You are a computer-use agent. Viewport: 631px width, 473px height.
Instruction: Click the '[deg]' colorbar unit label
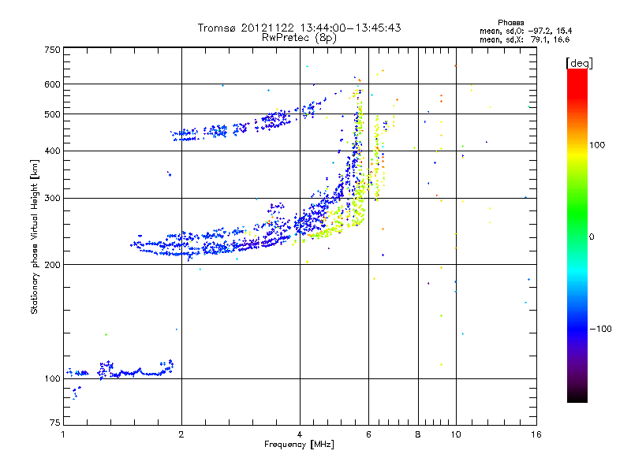coord(579,63)
